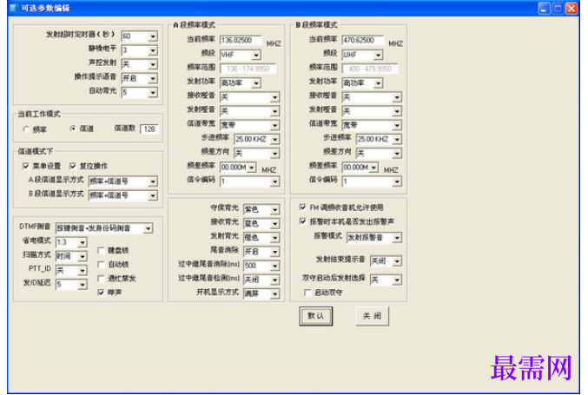Open 扫描方式 dropdown
588x395 pixels.
(x=71, y=256)
